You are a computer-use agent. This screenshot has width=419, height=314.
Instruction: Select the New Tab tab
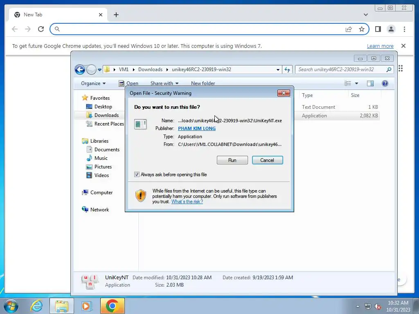tap(58, 15)
